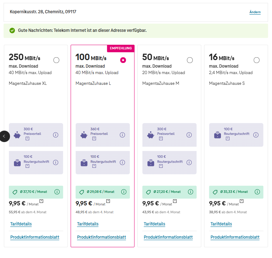
Task: Click footnote marker under Routergutschrift L plan
Action: click(94, 166)
